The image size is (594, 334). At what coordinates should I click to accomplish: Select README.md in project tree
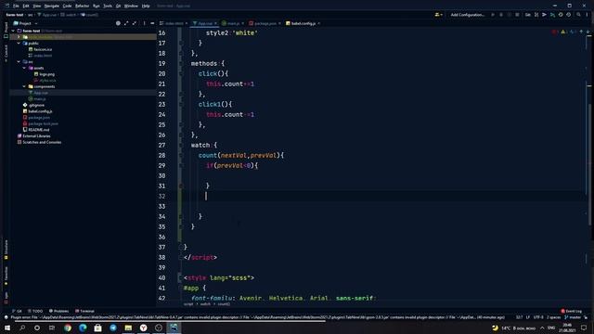[x=39, y=130]
